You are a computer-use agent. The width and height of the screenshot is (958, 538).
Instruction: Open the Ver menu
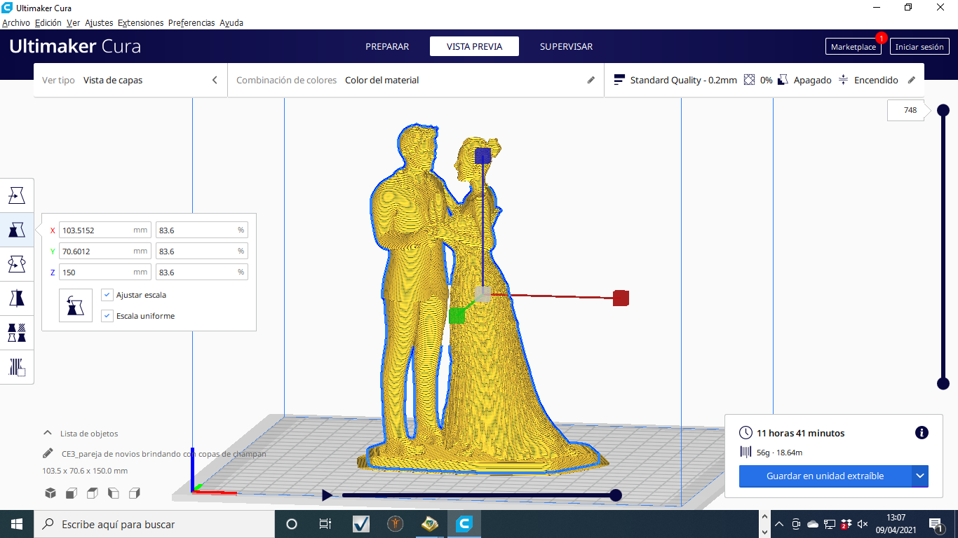pyautogui.click(x=73, y=22)
